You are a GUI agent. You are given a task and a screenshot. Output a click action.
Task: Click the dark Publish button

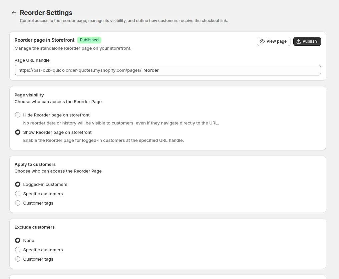[x=307, y=41]
